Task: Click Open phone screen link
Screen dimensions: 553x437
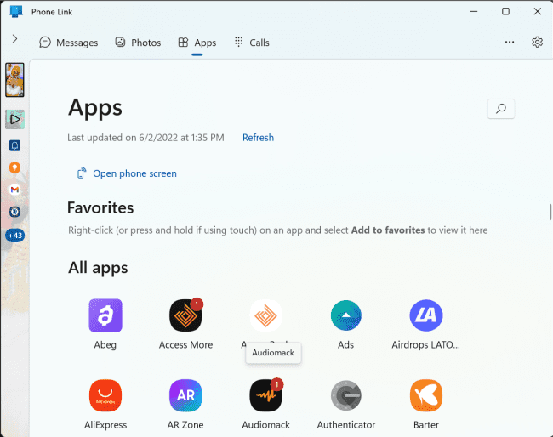Action: coord(127,173)
